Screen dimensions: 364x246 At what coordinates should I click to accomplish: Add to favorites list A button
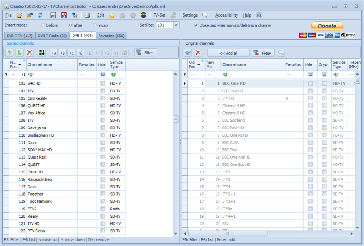(54, 53)
